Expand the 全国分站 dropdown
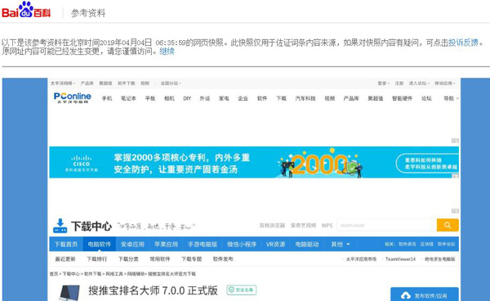Viewport: 490px width, 301px height. (x=171, y=83)
